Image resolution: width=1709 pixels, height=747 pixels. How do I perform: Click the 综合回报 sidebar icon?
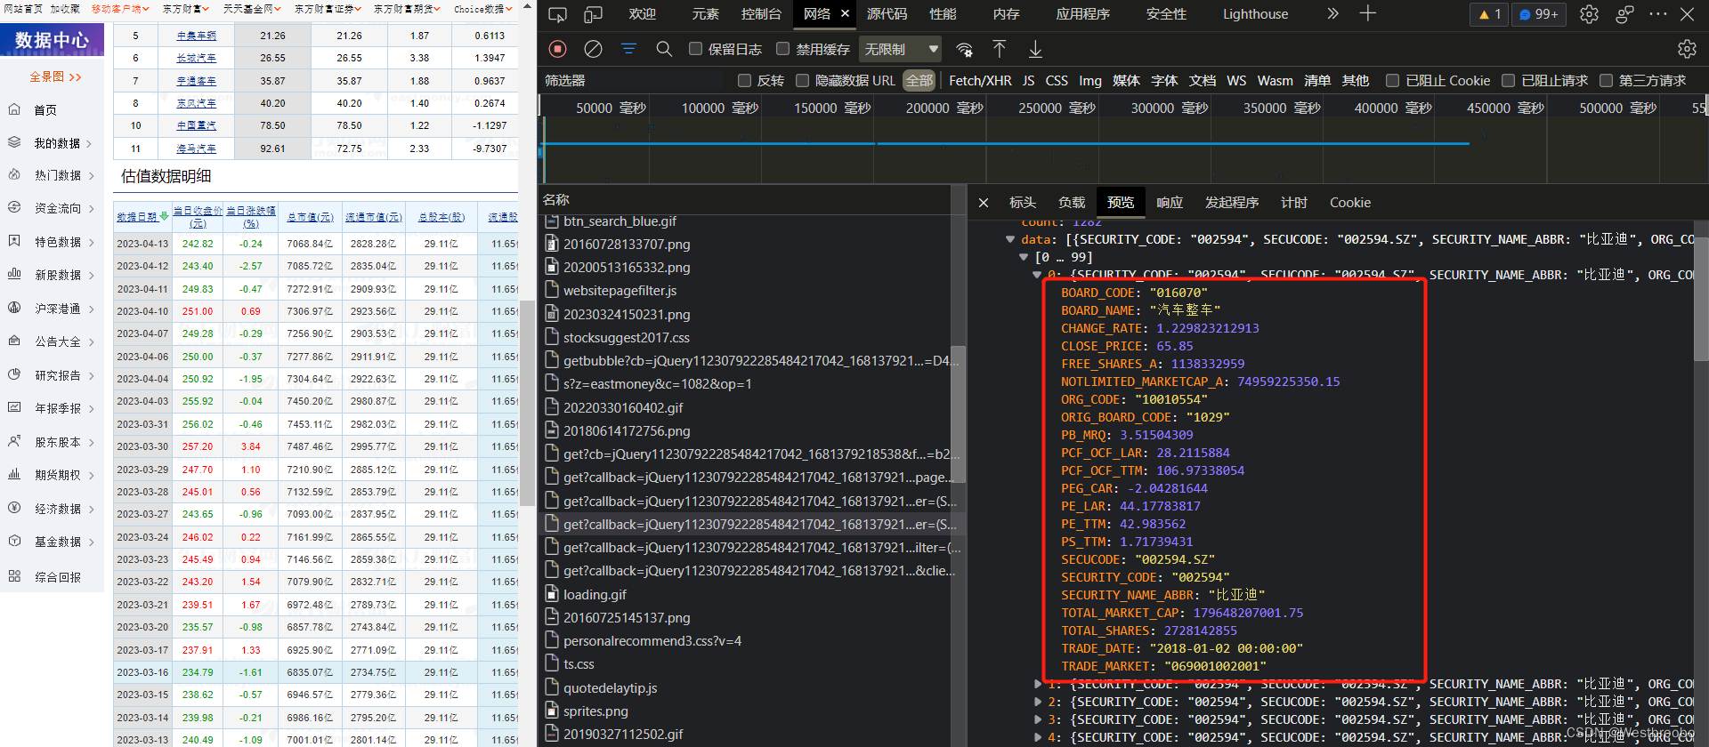coord(14,576)
